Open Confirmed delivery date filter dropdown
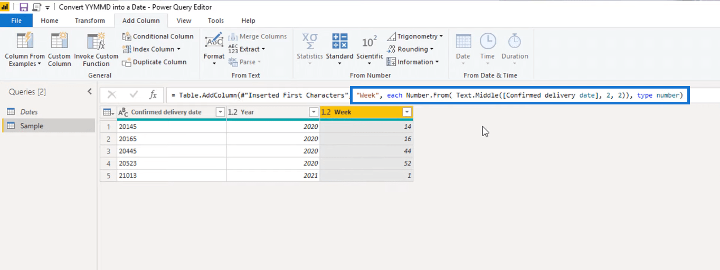 220,112
